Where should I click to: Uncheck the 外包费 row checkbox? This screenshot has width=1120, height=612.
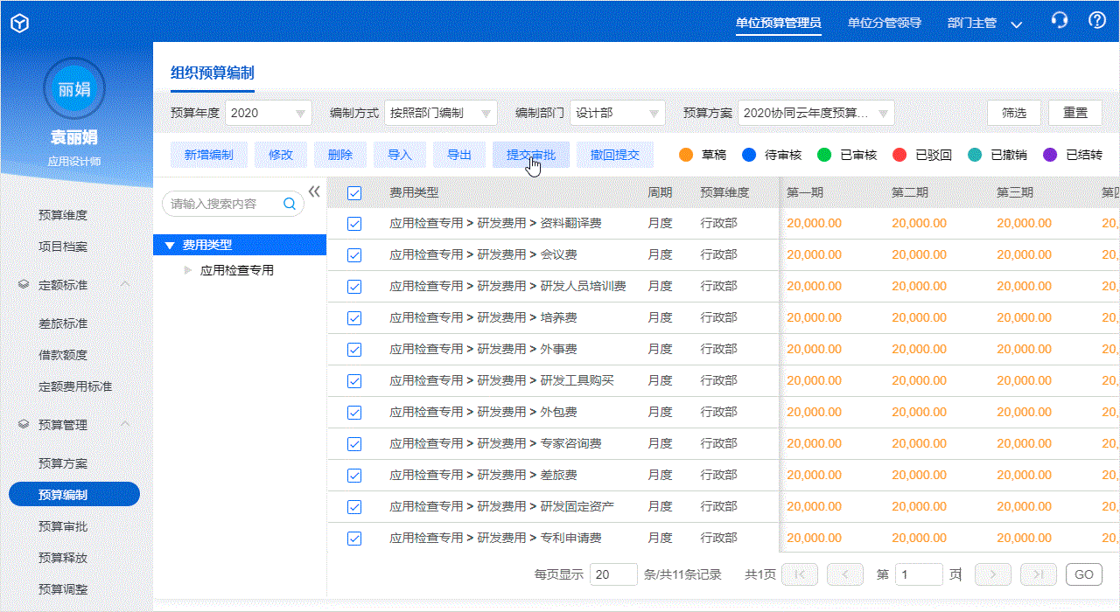tap(354, 413)
